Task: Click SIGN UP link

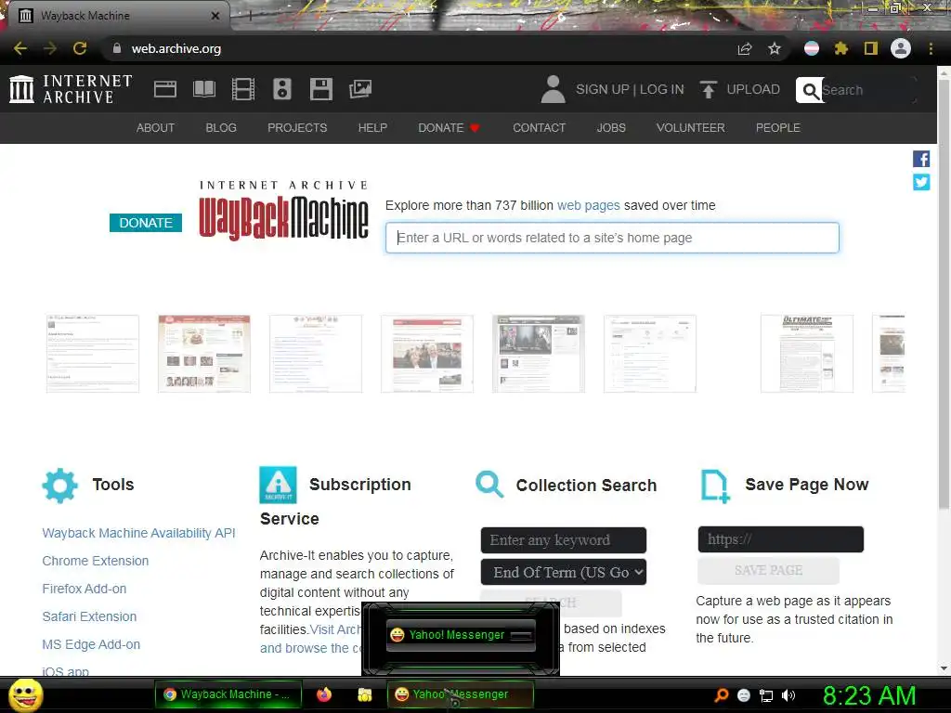Action: coord(602,89)
